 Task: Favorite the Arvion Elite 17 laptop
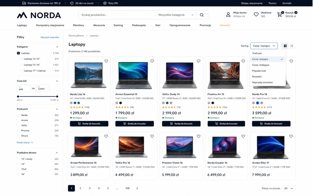pos(291,136)
